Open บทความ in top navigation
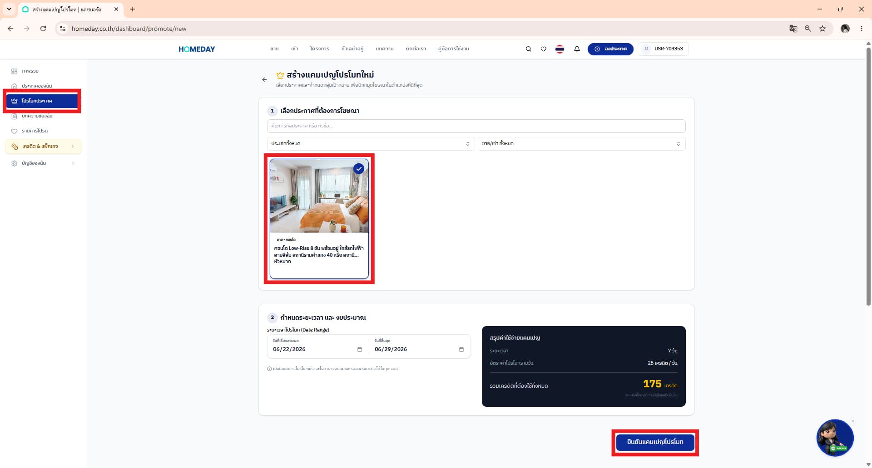Screen dimensions: 872x468 [x=385, y=49]
